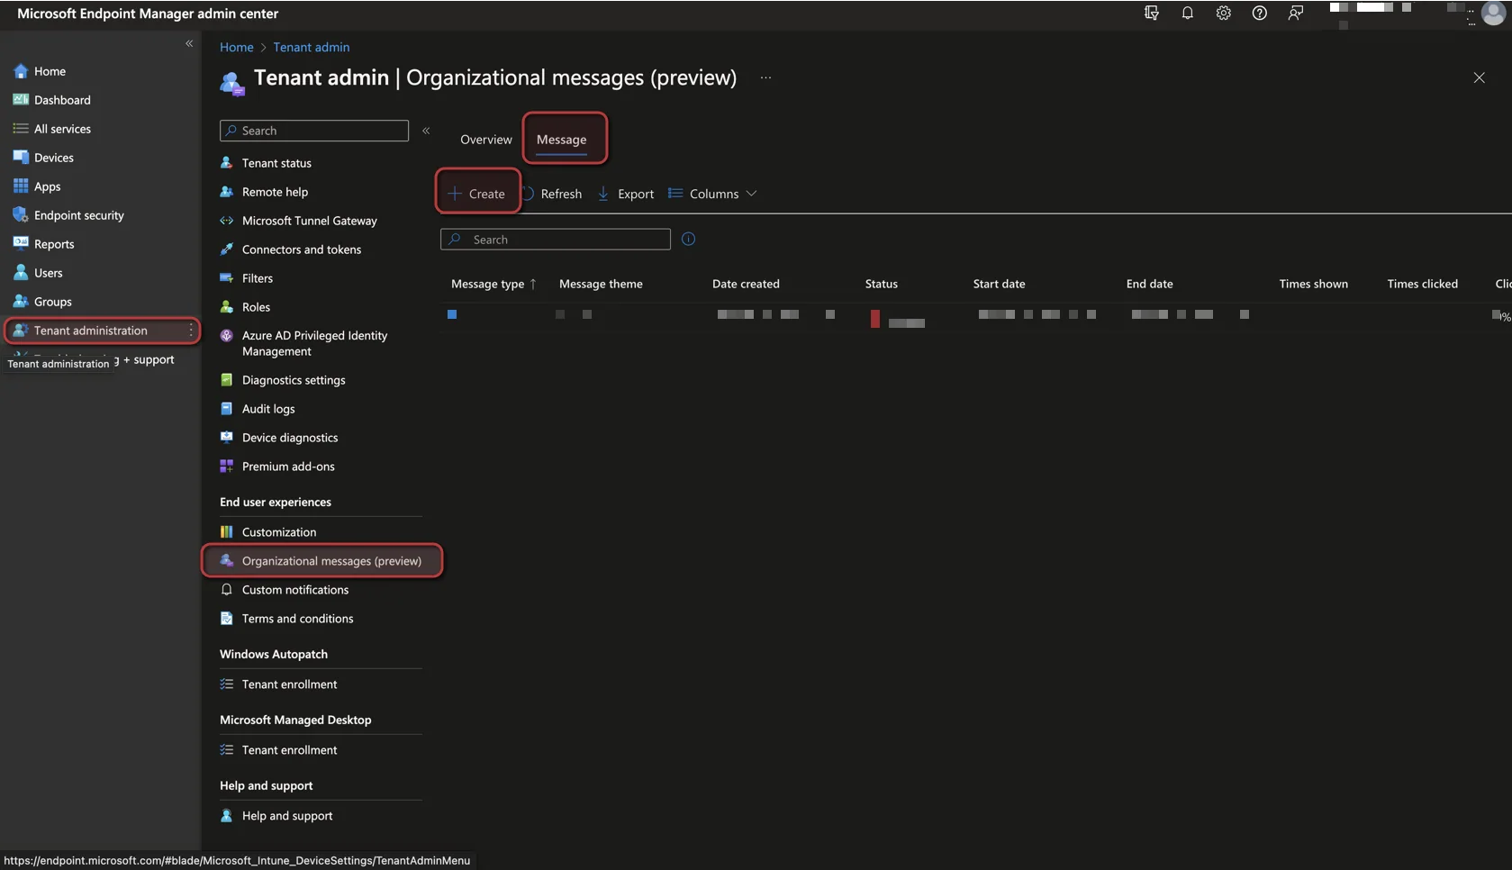This screenshot has height=870, width=1512.
Task: Click the Tenant admin breadcrumb link
Action: tap(312, 47)
